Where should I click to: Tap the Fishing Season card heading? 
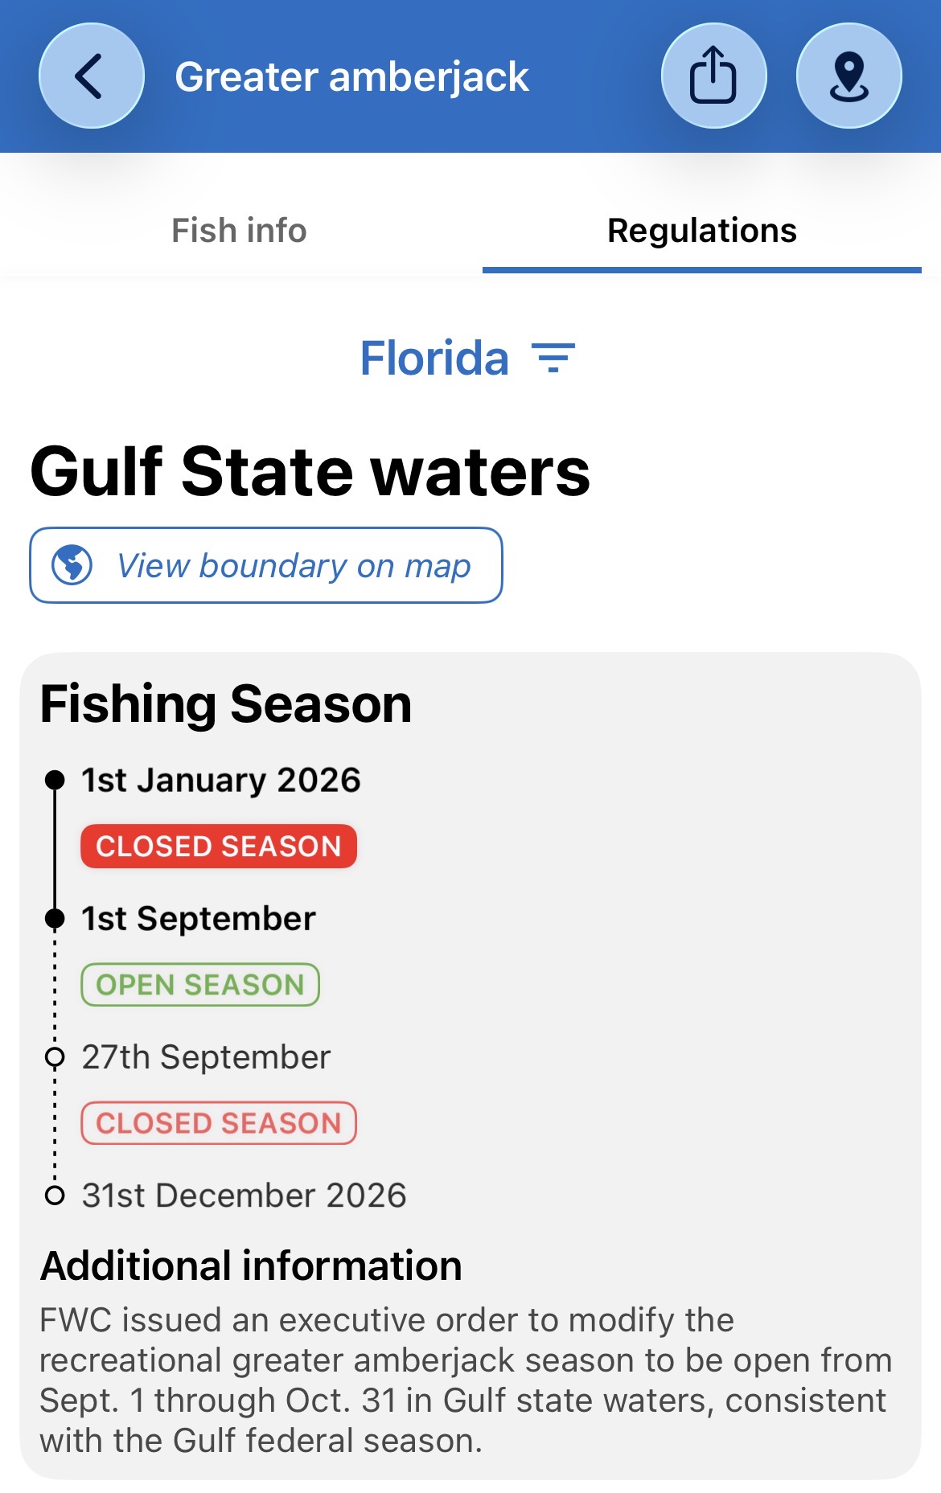coord(226,704)
